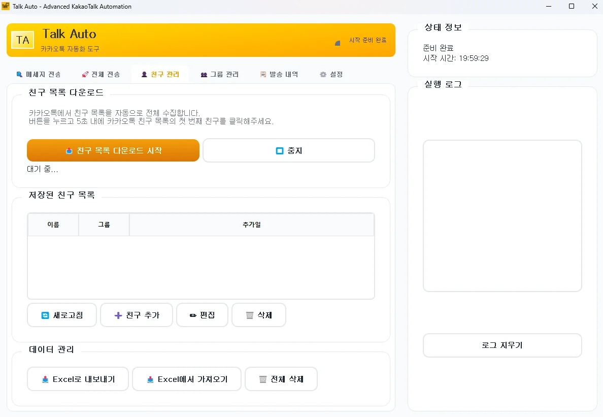The image size is (603, 417).
Task: Click the TA logo icon in the header
Action: [22, 40]
